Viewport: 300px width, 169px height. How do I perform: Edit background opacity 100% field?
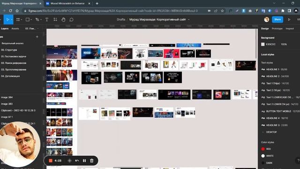click(284, 44)
